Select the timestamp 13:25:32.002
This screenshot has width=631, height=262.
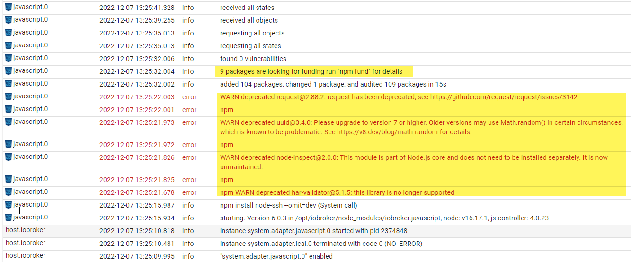tap(137, 84)
